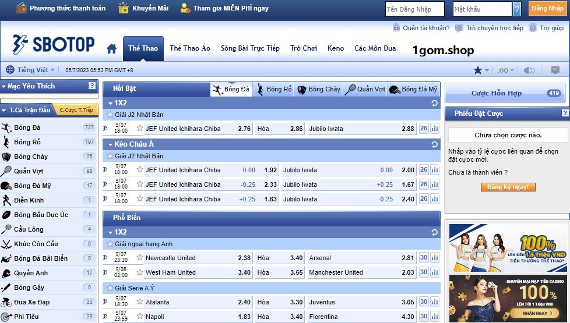Open the message envelope icon in toolbar

tap(555, 70)
